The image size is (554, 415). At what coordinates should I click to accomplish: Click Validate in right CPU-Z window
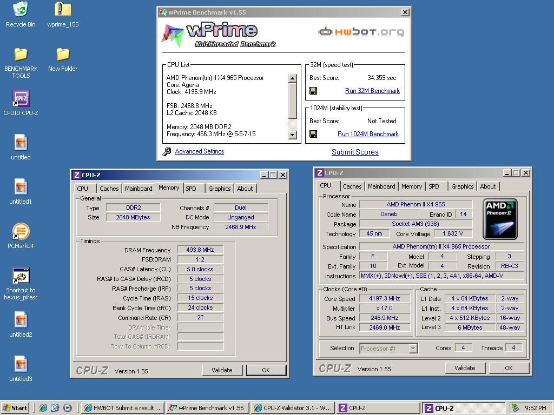465,368
